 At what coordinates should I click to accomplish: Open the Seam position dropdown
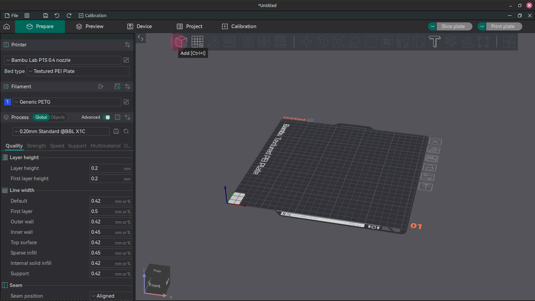(x=111, y=296)
